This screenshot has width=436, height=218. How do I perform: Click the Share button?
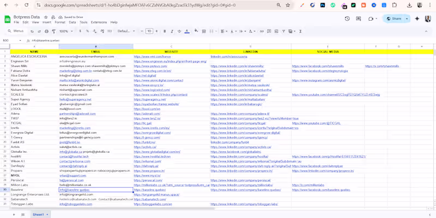(x=393, y=18)
